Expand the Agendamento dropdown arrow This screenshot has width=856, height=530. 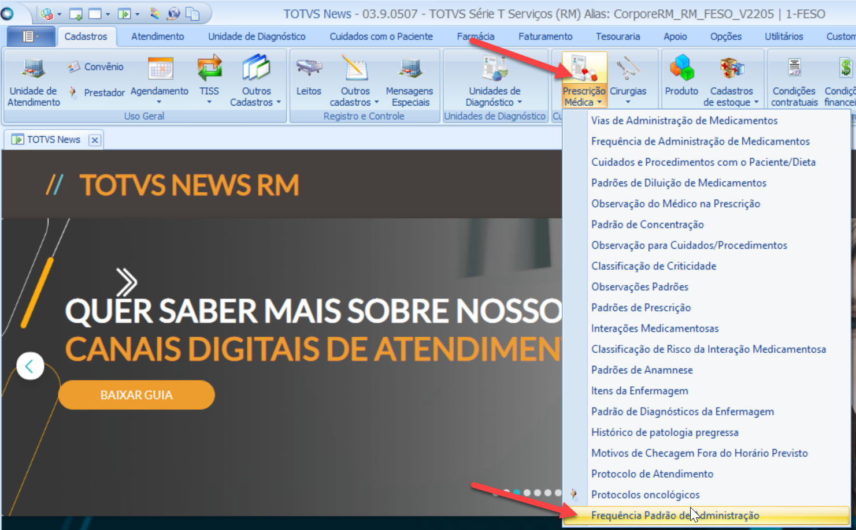click(x=159, y=102)
